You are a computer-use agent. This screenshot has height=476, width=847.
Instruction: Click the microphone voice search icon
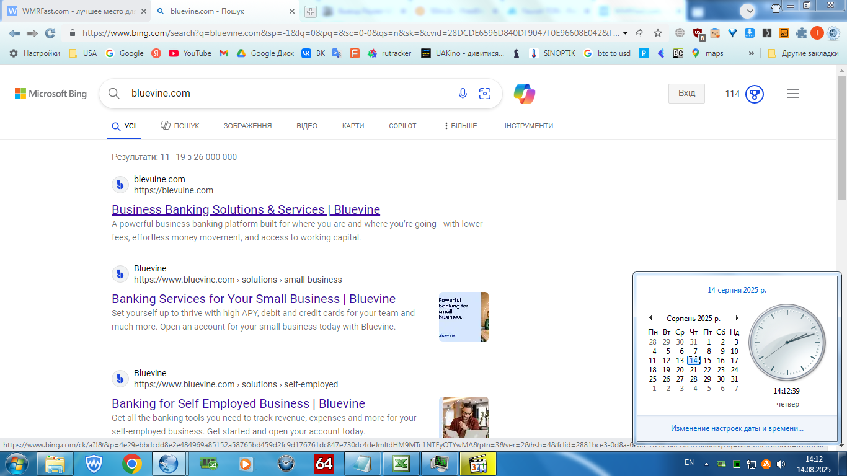coord(463,94)
